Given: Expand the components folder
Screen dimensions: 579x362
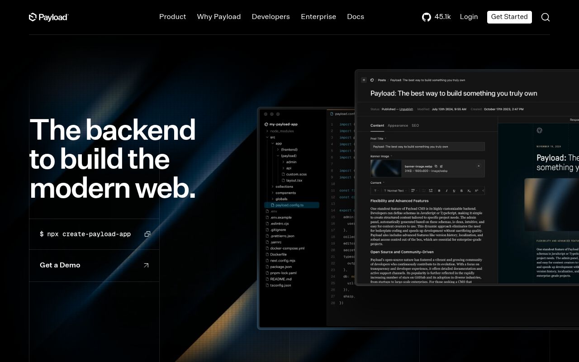Looking at the screenshot, I should click(x=273, y=193).
